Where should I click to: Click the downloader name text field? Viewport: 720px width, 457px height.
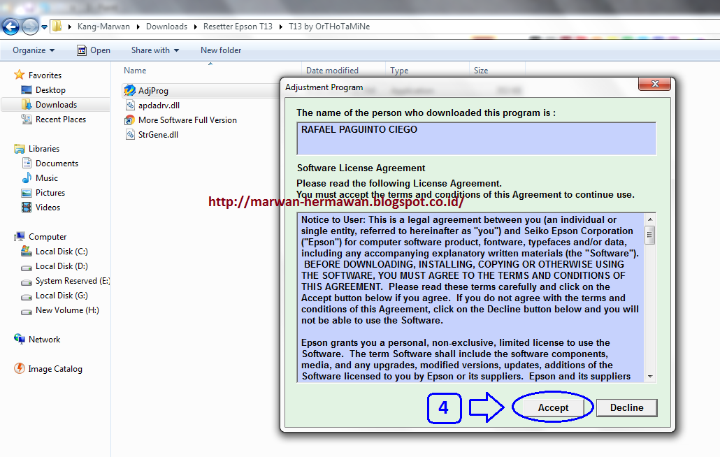pyautogui.click(x=476, y=138)
